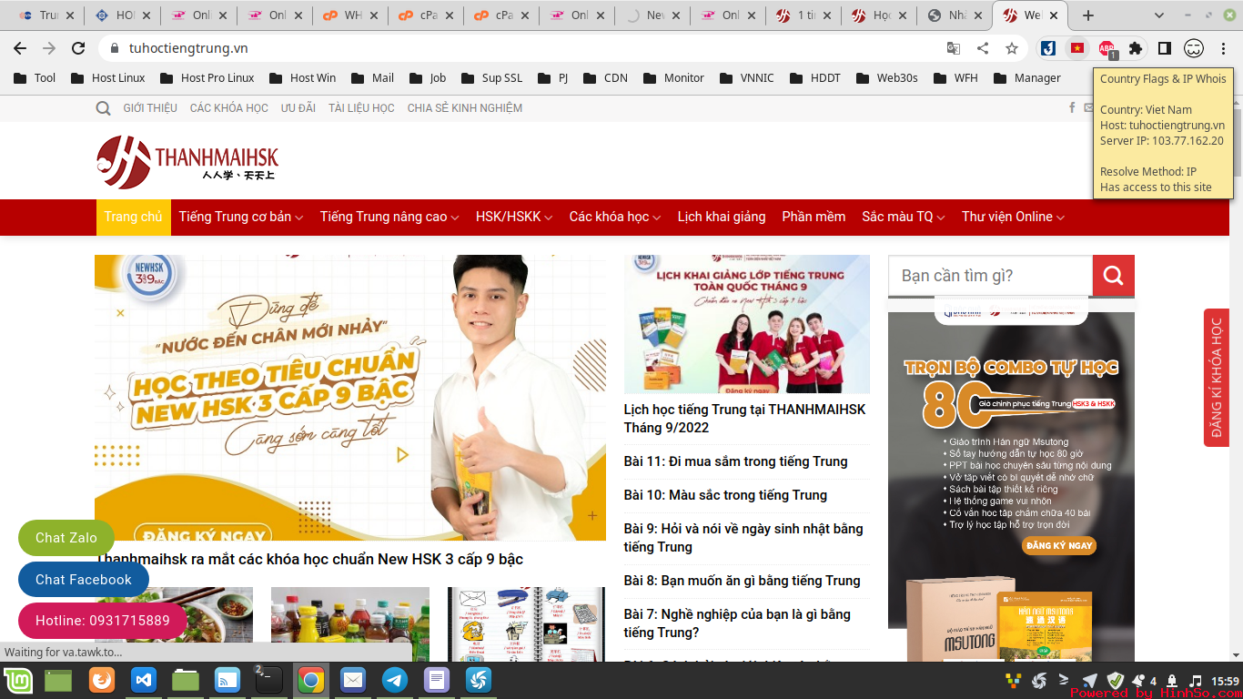The width and height of the screenshot is (1243, 699).
Task: Open the Sup SSL bookmarks folder
Action: click(491, 78)
